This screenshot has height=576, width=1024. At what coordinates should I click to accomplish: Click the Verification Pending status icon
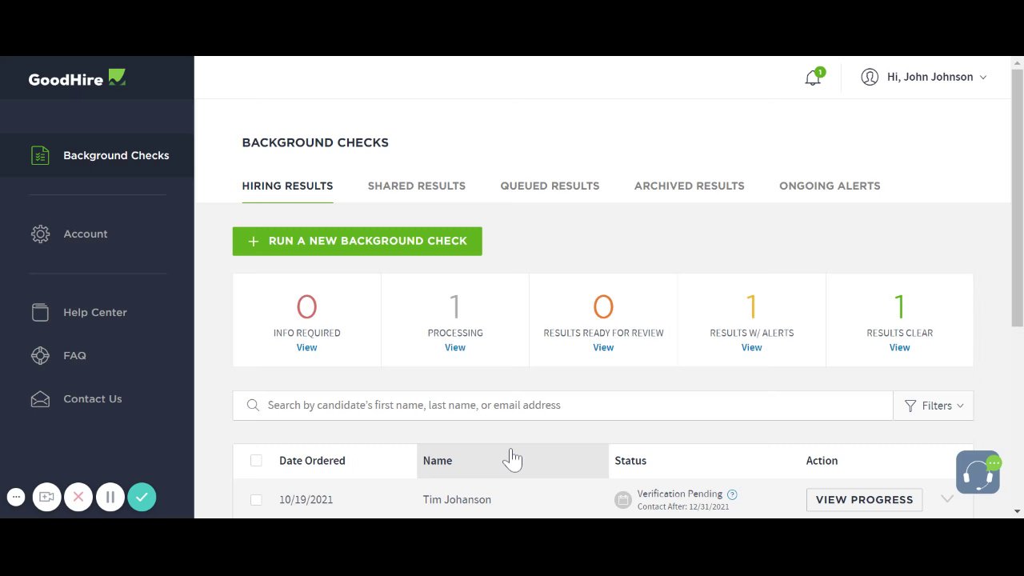tap(623, 500)
